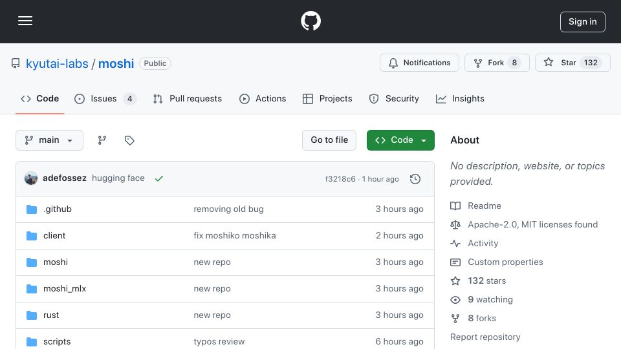Open the client folder
This screenshot has width=621, height=349.
click(x=54, y=235)
